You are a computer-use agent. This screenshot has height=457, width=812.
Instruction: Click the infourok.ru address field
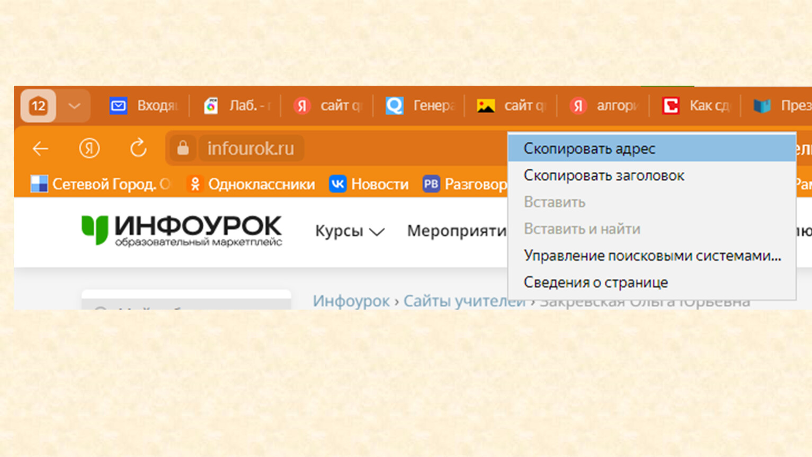tap(251, 149)
